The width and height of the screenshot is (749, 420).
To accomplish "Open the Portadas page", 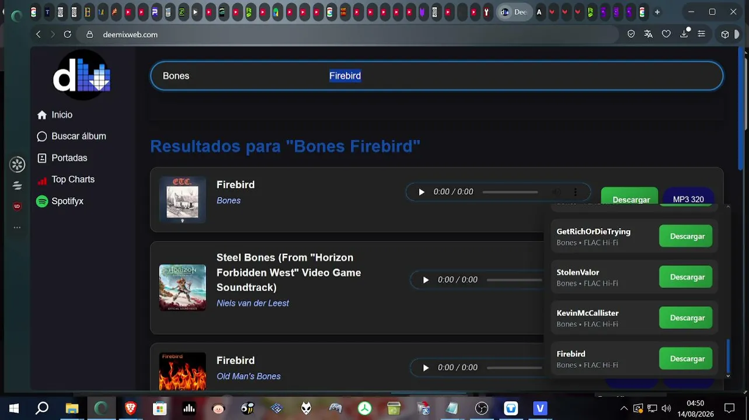I will (62, 158).
